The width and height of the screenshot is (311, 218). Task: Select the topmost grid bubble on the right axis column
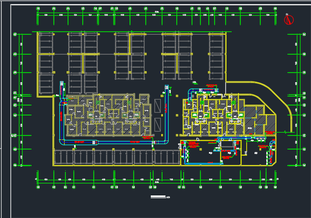tap(304, 35)
